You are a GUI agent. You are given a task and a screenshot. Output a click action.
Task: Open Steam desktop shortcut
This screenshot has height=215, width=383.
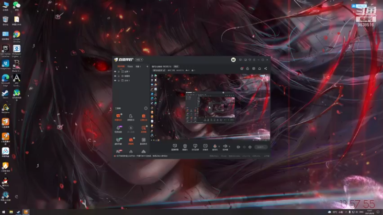click(5, 94)
